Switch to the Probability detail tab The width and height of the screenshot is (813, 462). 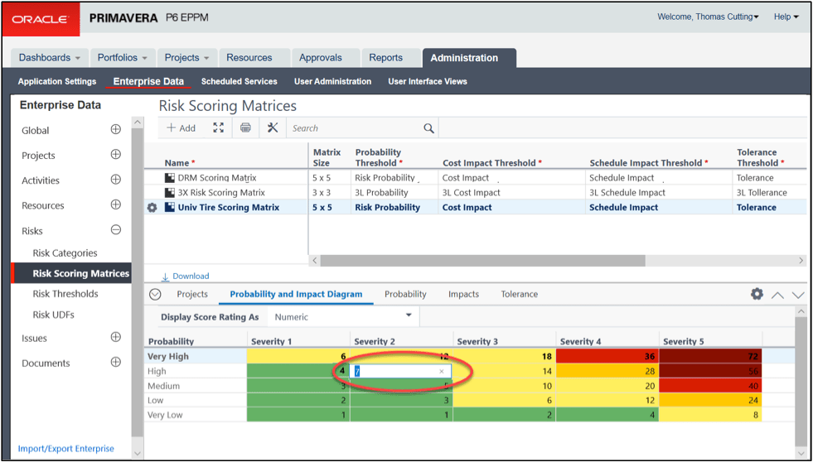tap(405, 294)
